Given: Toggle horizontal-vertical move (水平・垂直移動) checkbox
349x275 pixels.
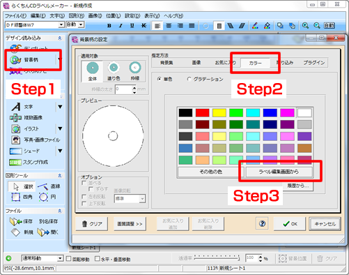Looking at the screenshot, I should 98,259.
